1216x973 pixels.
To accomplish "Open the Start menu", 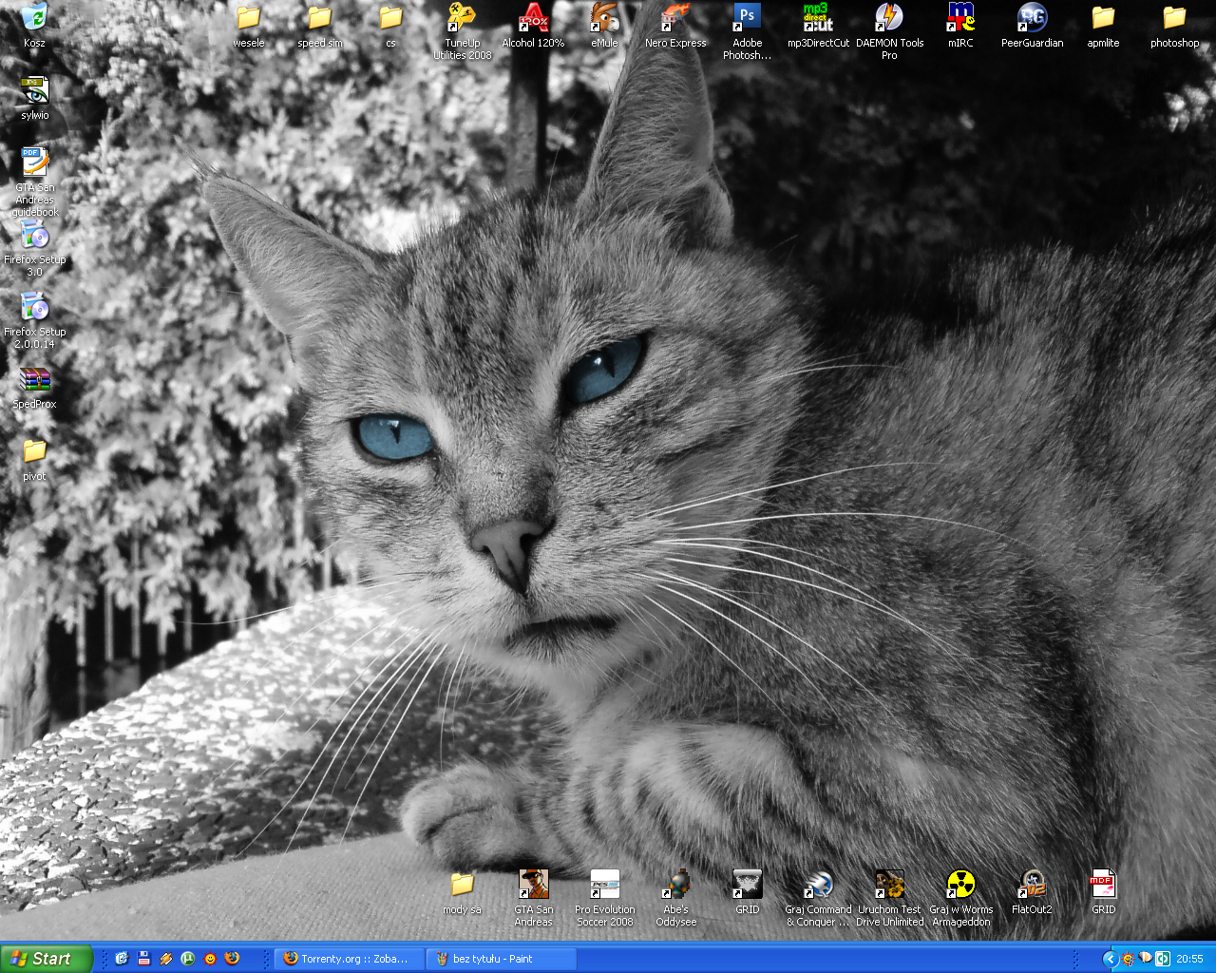I will click(x=47, y=959).
